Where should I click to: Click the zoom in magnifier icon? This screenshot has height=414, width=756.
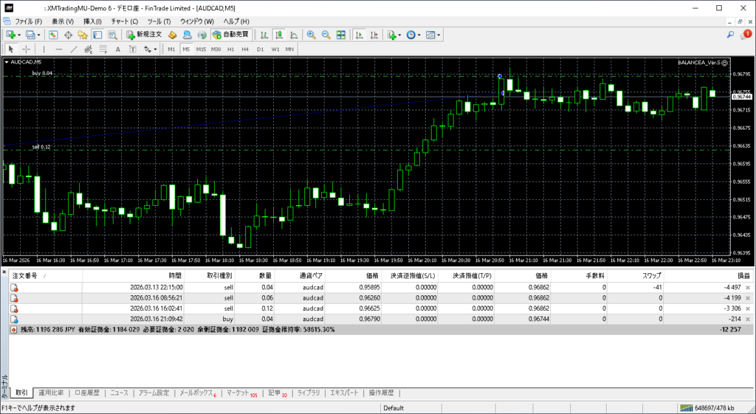[x=312, y=35]
